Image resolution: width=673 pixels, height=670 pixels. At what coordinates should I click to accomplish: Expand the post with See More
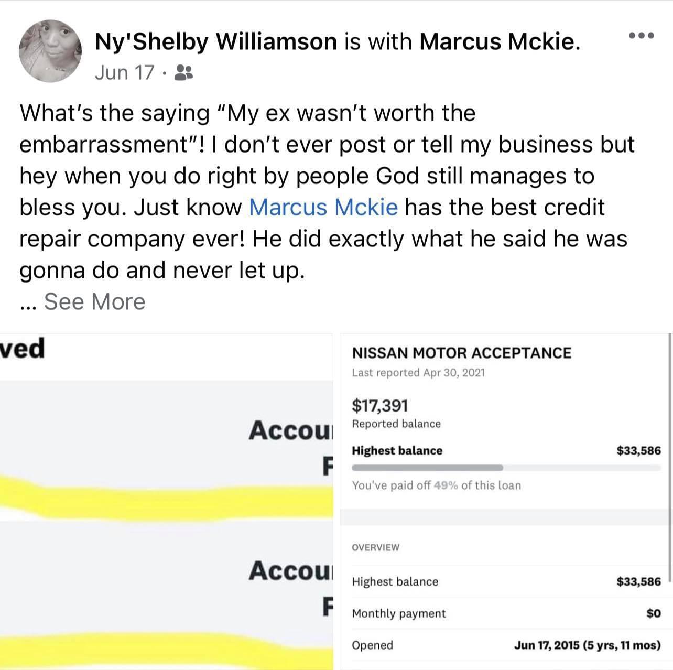(94, 301)
